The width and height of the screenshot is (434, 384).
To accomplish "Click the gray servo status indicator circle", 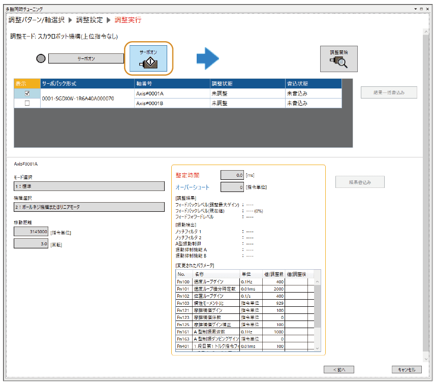I will 41,58.
